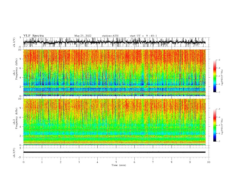Screen dimensions: 235x182
Task: Click the time axis tick label '1'
Action: tap(42, 162)
